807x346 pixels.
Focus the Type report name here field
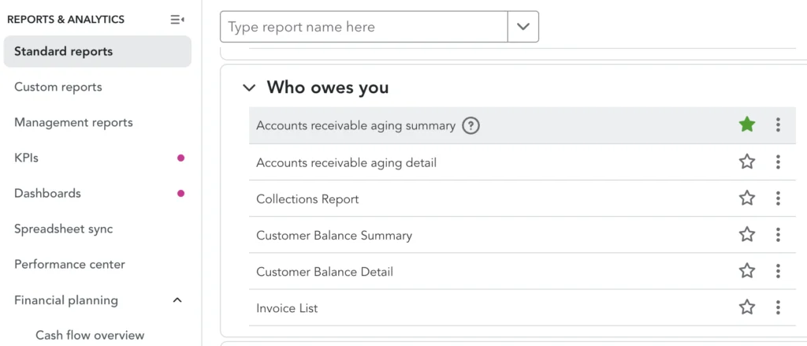point(364,27)
